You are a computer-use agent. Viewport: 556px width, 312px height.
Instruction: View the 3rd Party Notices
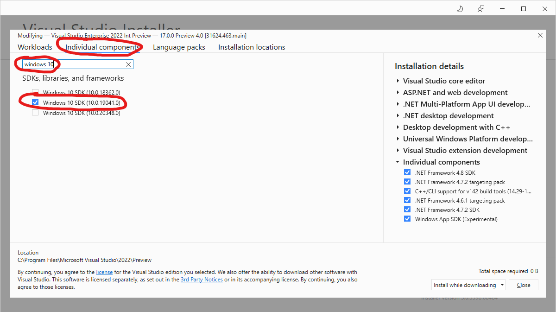click(202, 279)
